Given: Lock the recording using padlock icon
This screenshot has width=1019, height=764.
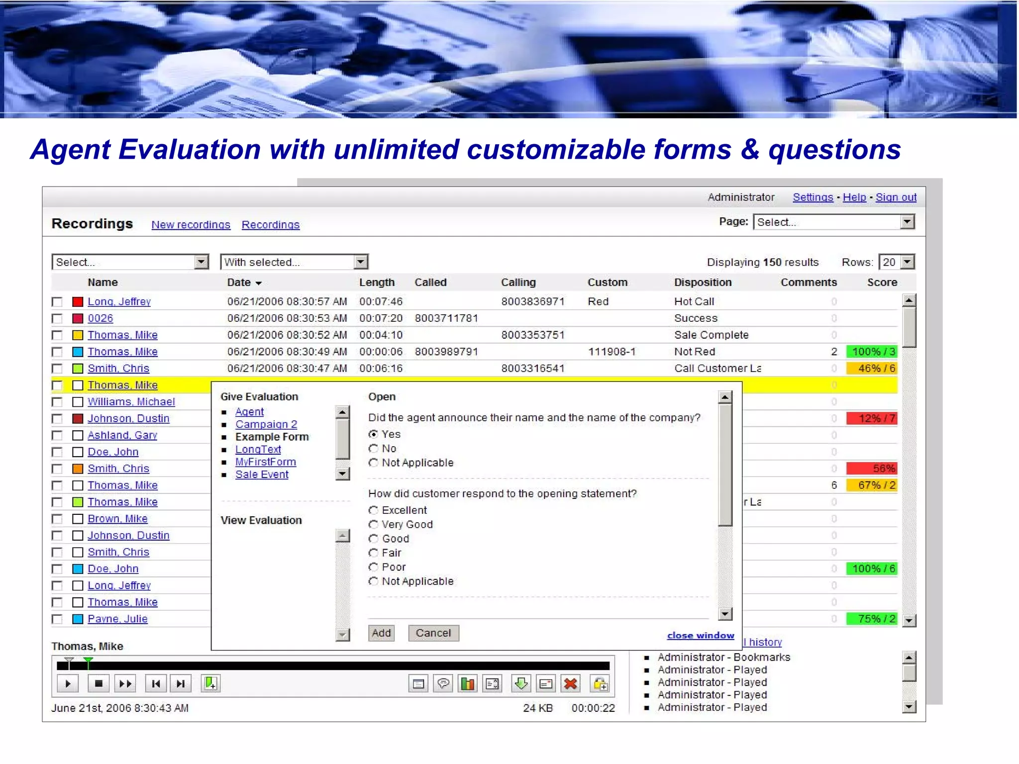Looking at the screenshot, I should [x=600, y=684].
